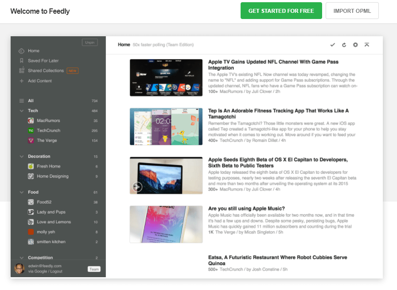This screenshot has width=397, height=290.
Task: Click the IMPORT OPML button
Action: [352, 11]
